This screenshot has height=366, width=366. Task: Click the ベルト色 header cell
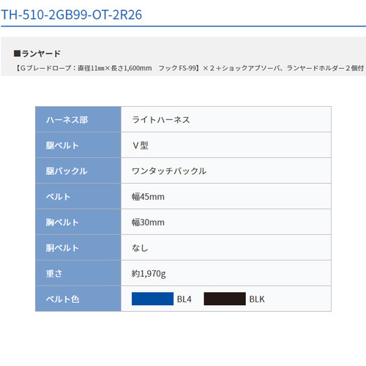78,299
